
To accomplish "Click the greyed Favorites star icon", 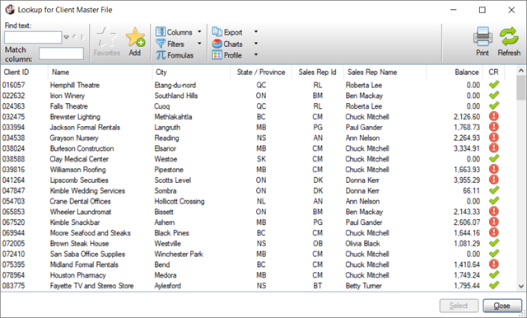I will point(106,37).
